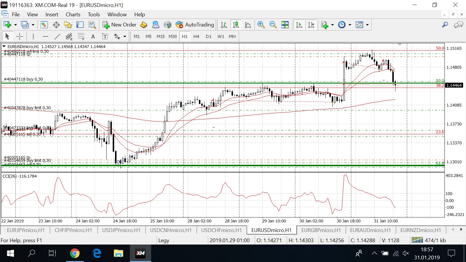Select the text label tool

coord(105,36)
